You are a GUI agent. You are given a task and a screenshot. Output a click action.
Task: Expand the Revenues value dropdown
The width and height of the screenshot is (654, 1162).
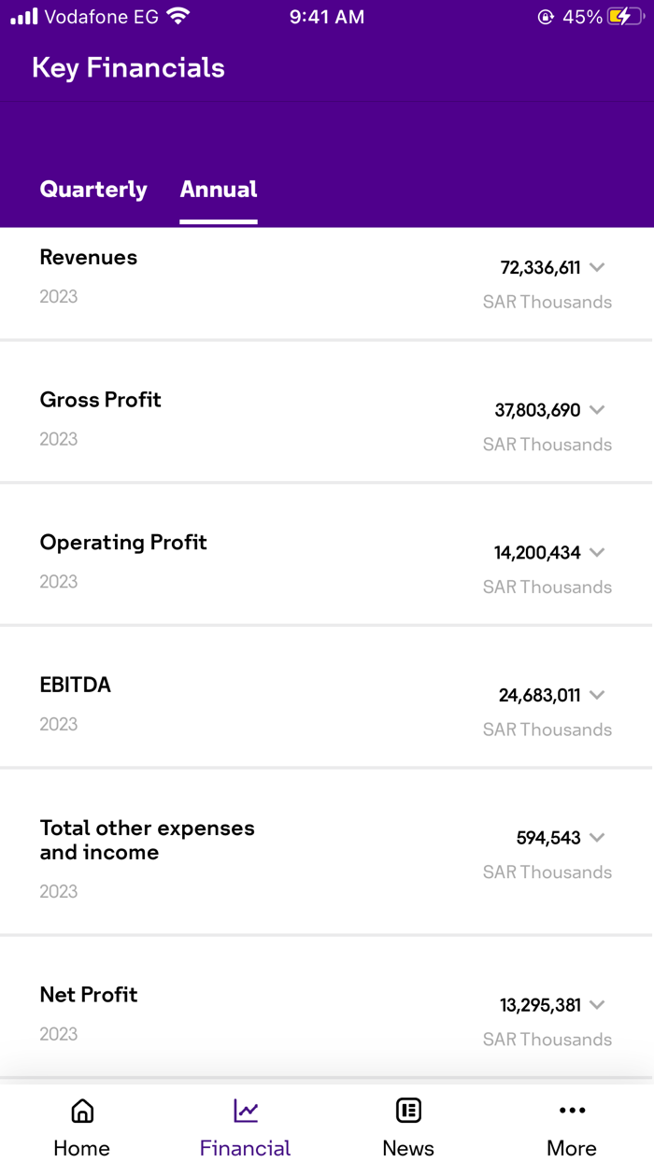pyautogui.click(x=598, y=267)
